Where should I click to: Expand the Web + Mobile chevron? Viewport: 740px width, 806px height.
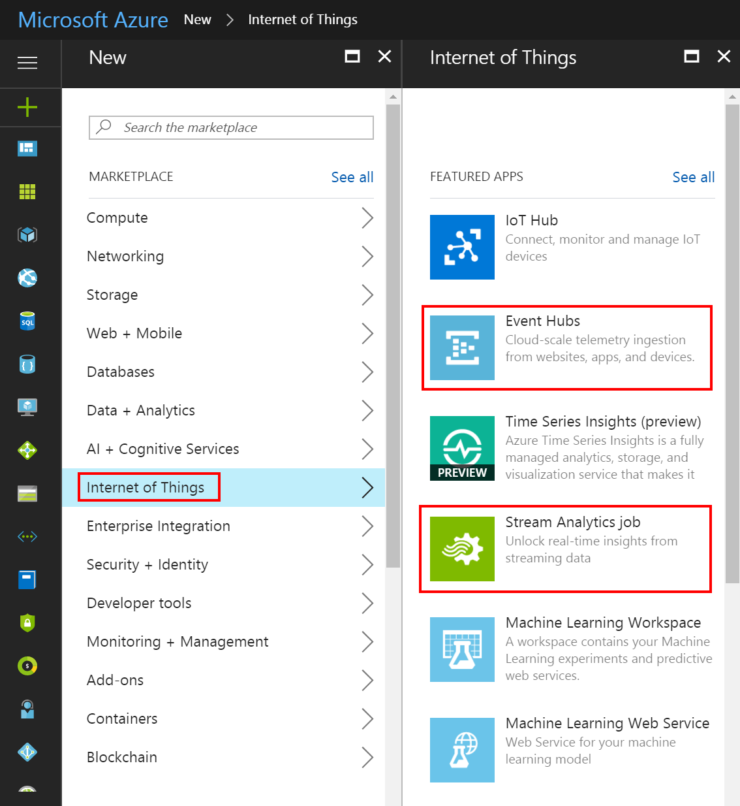coord(367,333)
